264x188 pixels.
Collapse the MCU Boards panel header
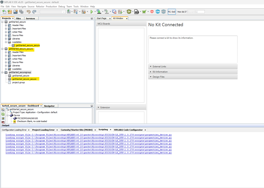(121, 24)
